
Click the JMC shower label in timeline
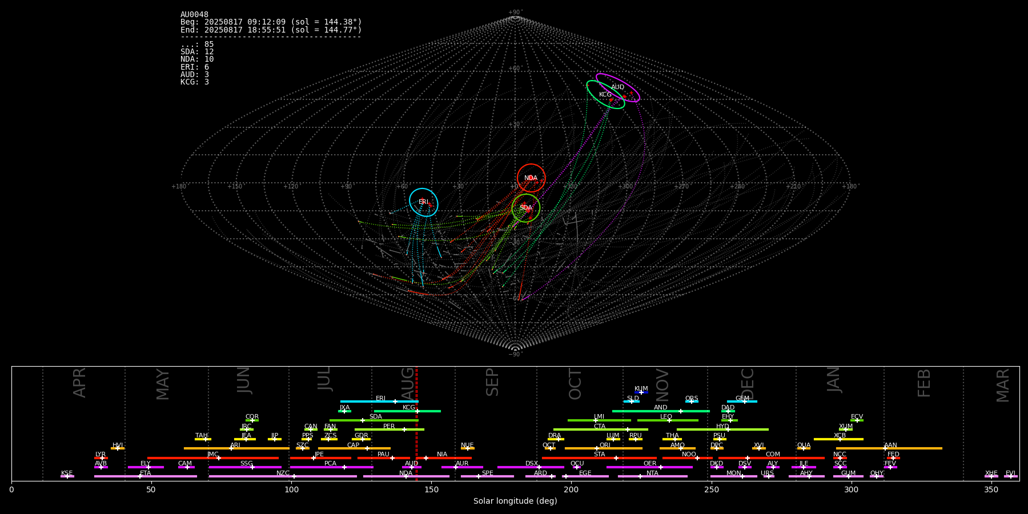213,455
